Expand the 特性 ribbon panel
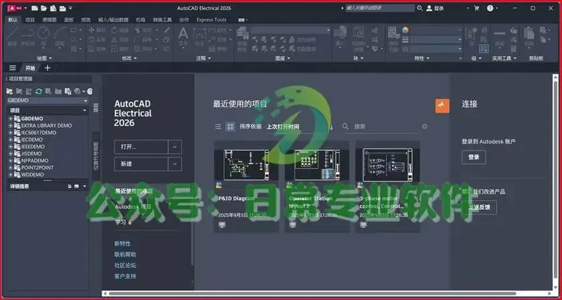This screenshot has width=562, height=300. point(421,58)
